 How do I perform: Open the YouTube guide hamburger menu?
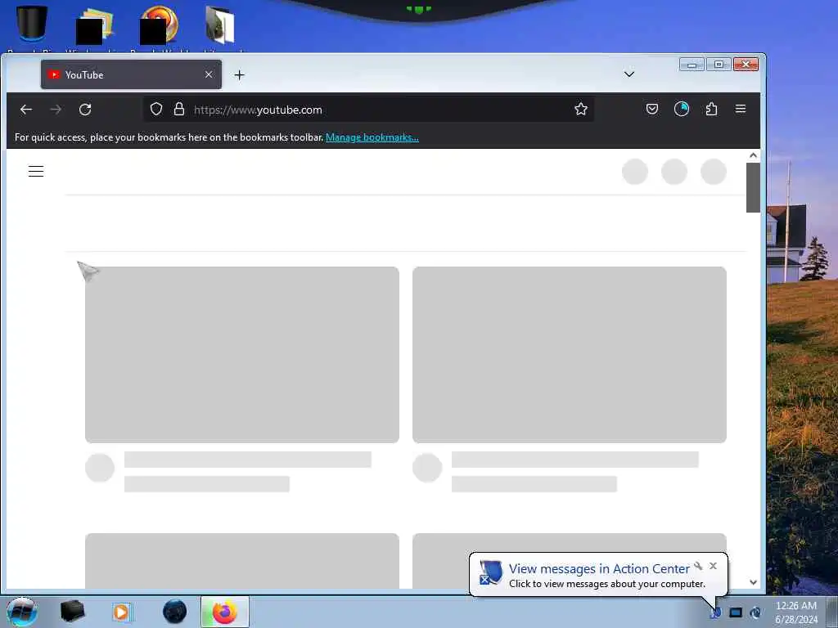pyautogui.click(x=36, y=171)
